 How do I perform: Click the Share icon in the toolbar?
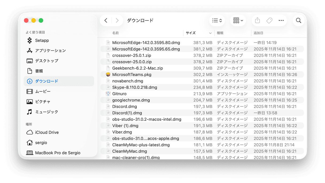(257, 20)
